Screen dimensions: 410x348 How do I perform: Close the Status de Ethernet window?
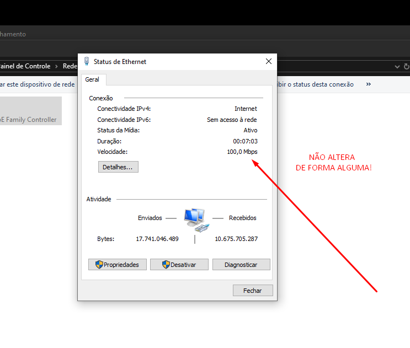click(269, 61)
